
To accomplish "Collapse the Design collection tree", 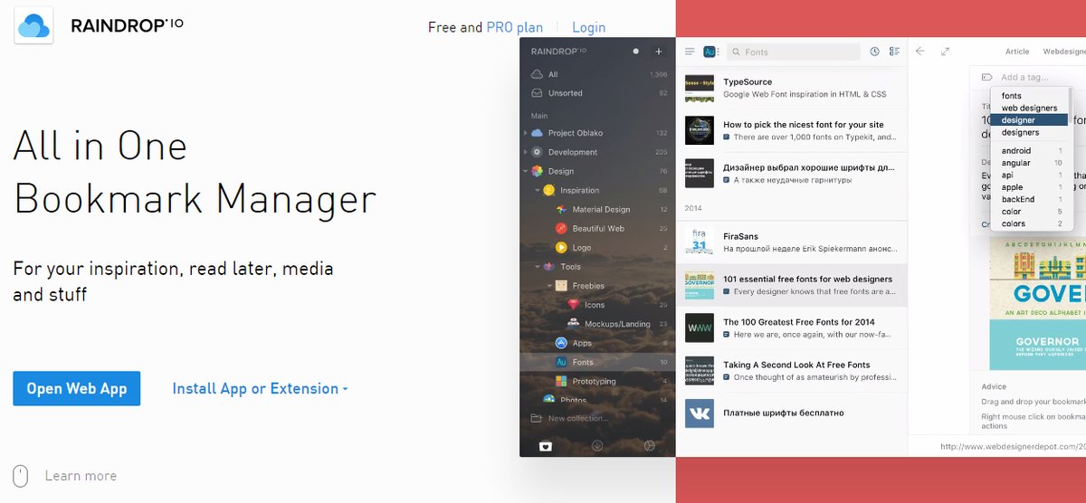I will point(525,171).
